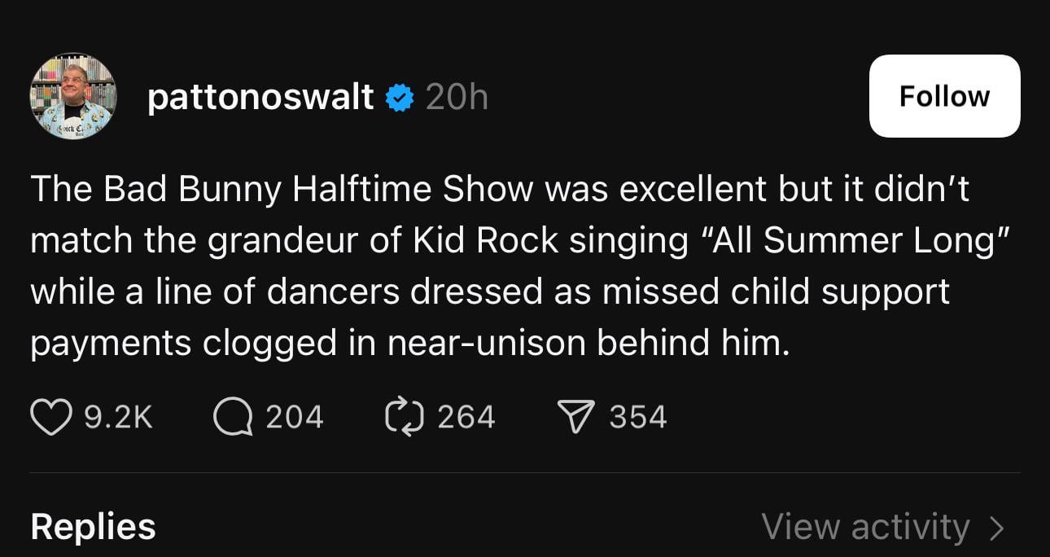The image size is (1050, 557).
Task: Select the Replies section heading
Action: coord(93,527)
